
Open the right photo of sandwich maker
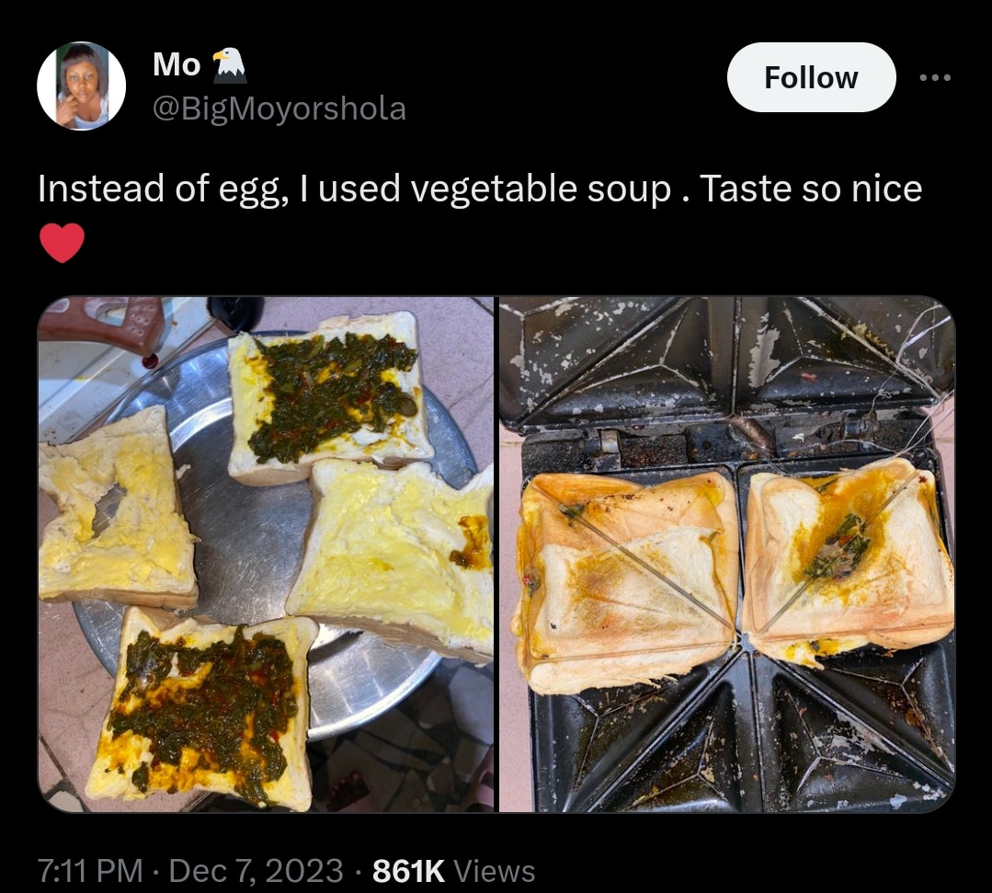click(726, 555)
